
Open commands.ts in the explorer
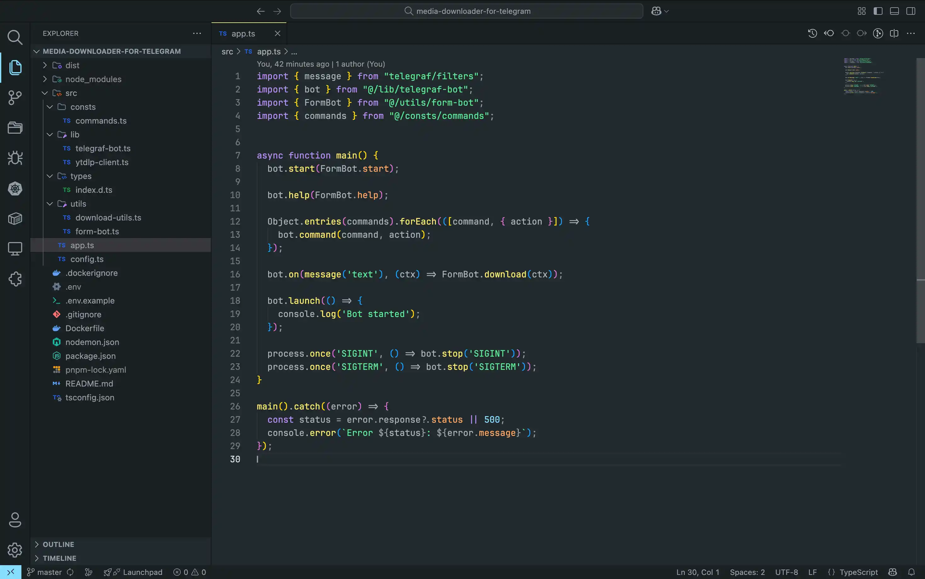[x=120, y=121]
